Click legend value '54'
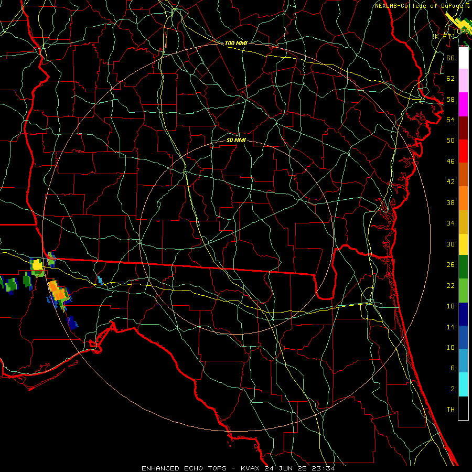The image size is (472, 472). coord(450,120)
